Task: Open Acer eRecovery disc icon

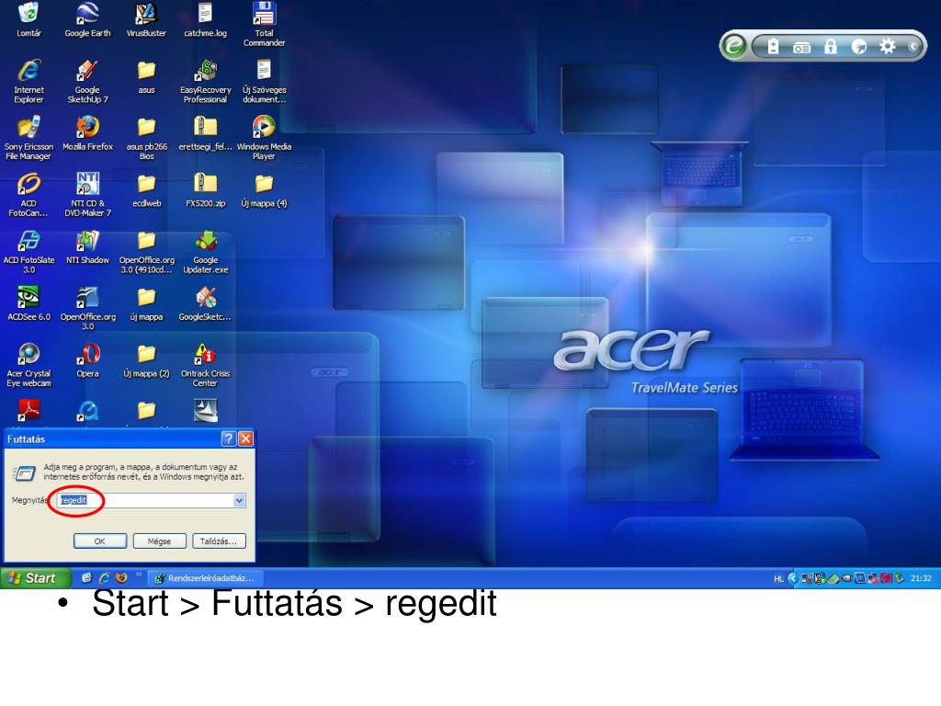Action: (x=859, y=47)
